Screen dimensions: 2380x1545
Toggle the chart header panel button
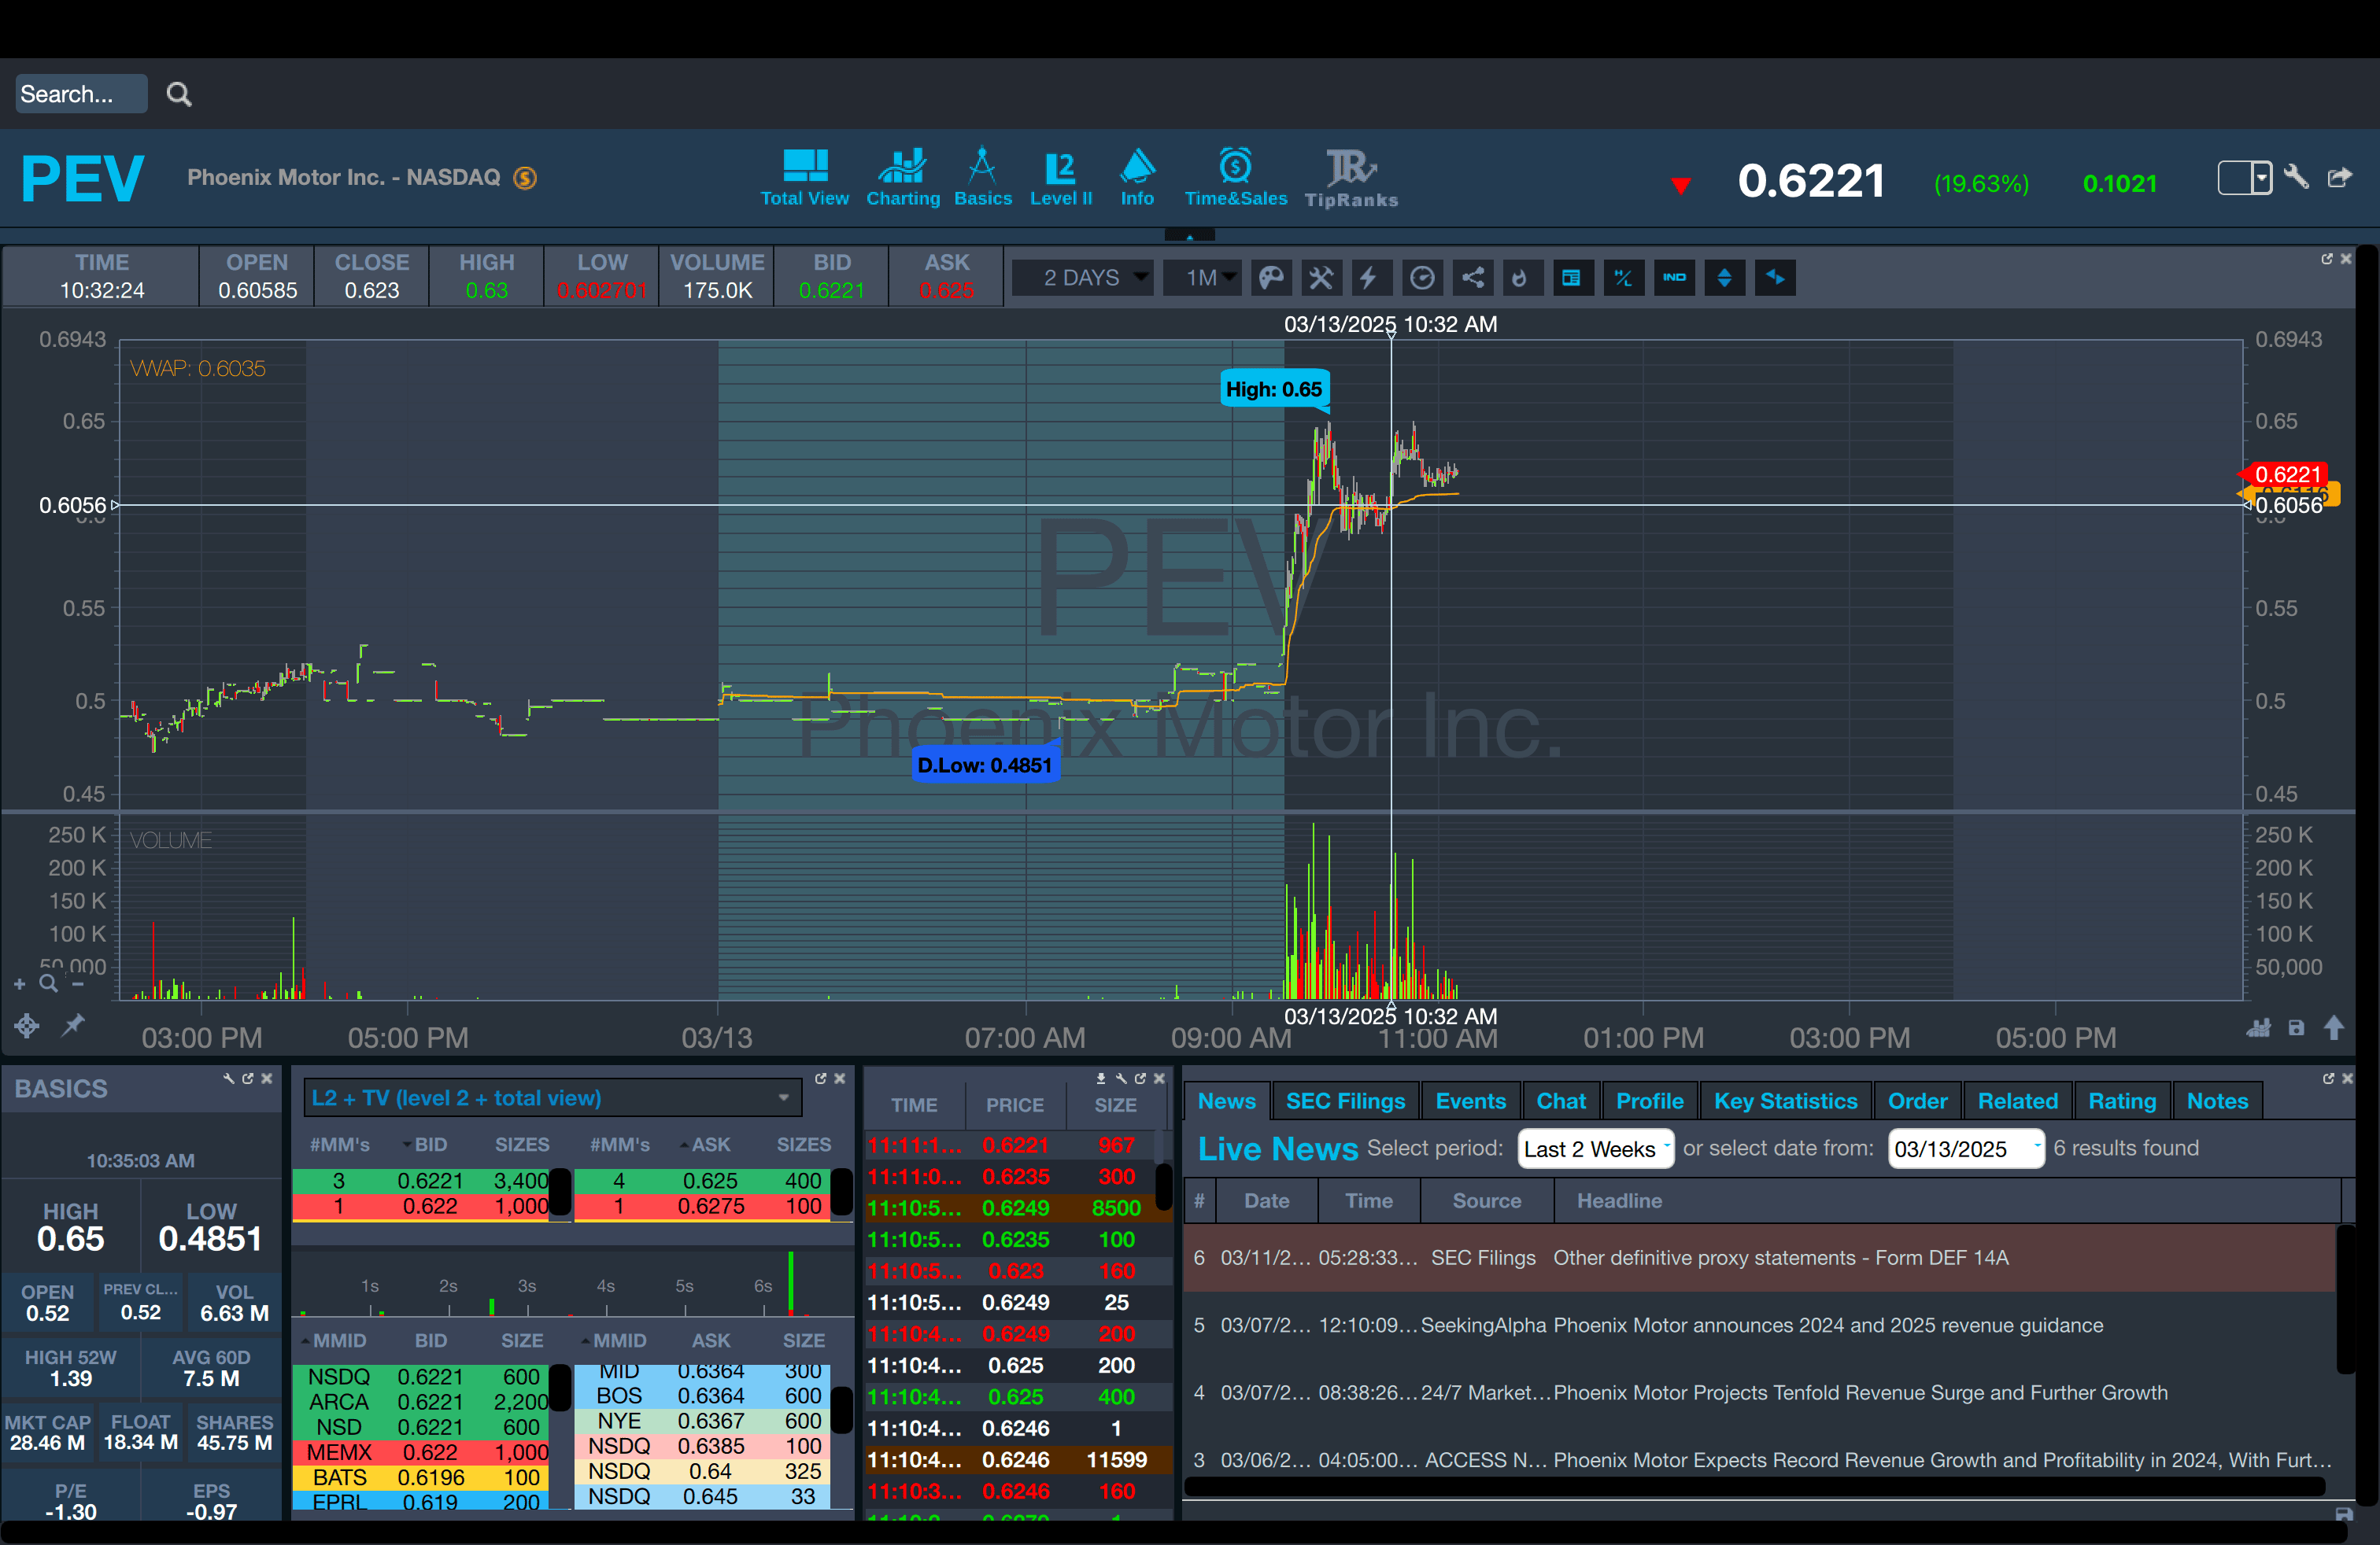coord(1572,278)
